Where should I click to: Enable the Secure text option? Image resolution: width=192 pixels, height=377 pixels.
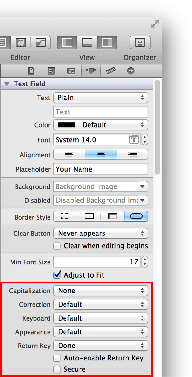57,369
